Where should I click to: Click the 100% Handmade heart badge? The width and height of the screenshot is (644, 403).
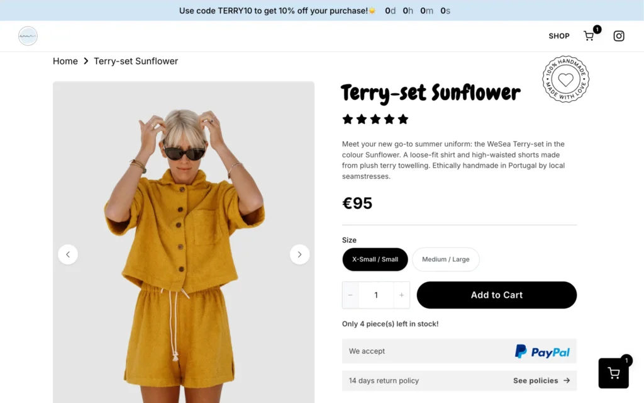566,79
